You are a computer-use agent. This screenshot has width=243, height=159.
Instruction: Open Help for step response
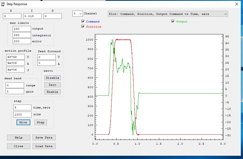[19, 137]
